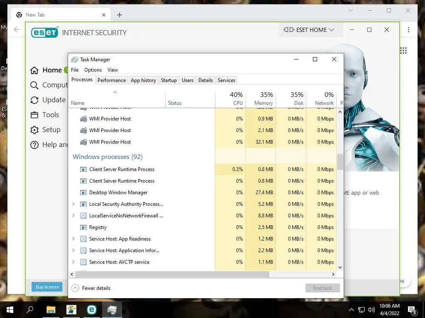This screenshot has height=318, width=425.
Task: Click the scroll right arrow in Task Manager
Action: pyautogui.click(x=333, y=275)
